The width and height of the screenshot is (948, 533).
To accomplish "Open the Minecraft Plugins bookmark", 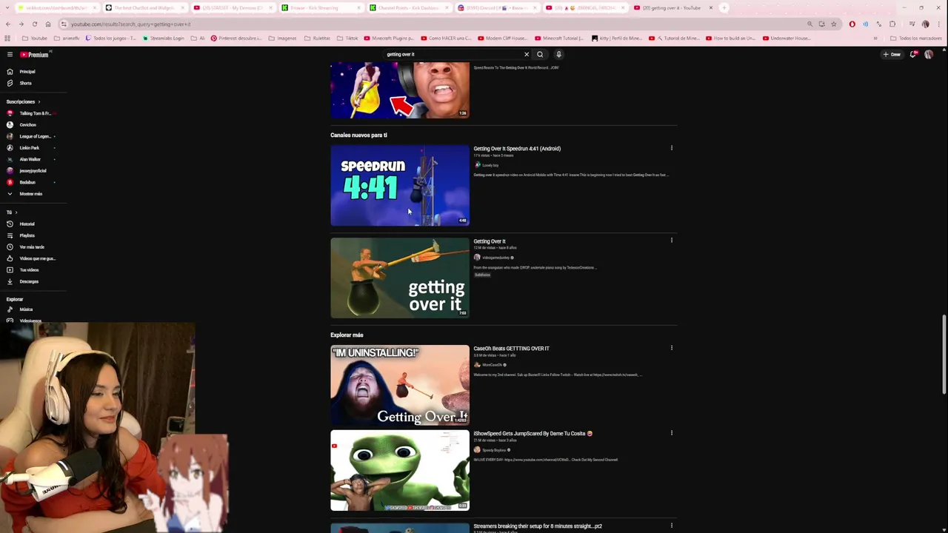I will tap(389, 38).
